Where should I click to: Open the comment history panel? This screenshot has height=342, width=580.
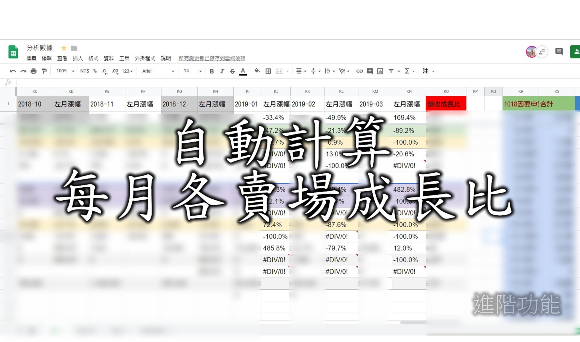coord(559,51)
